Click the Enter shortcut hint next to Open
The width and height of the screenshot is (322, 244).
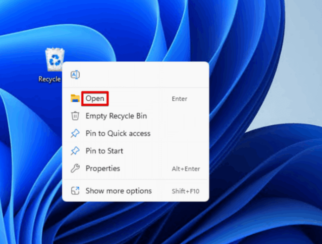click(x=179, y=99)
